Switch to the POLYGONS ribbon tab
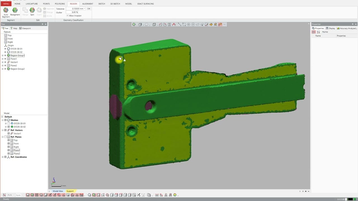This screenshot has height=201, width=358. 60,4
